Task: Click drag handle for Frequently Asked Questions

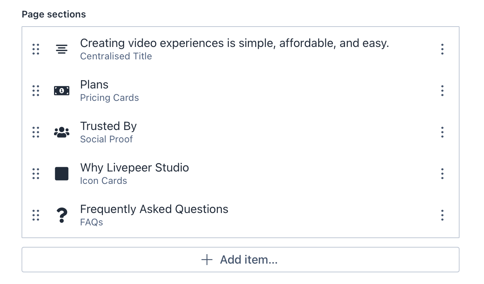Action: pyautogui.click(x=36, y=215)
